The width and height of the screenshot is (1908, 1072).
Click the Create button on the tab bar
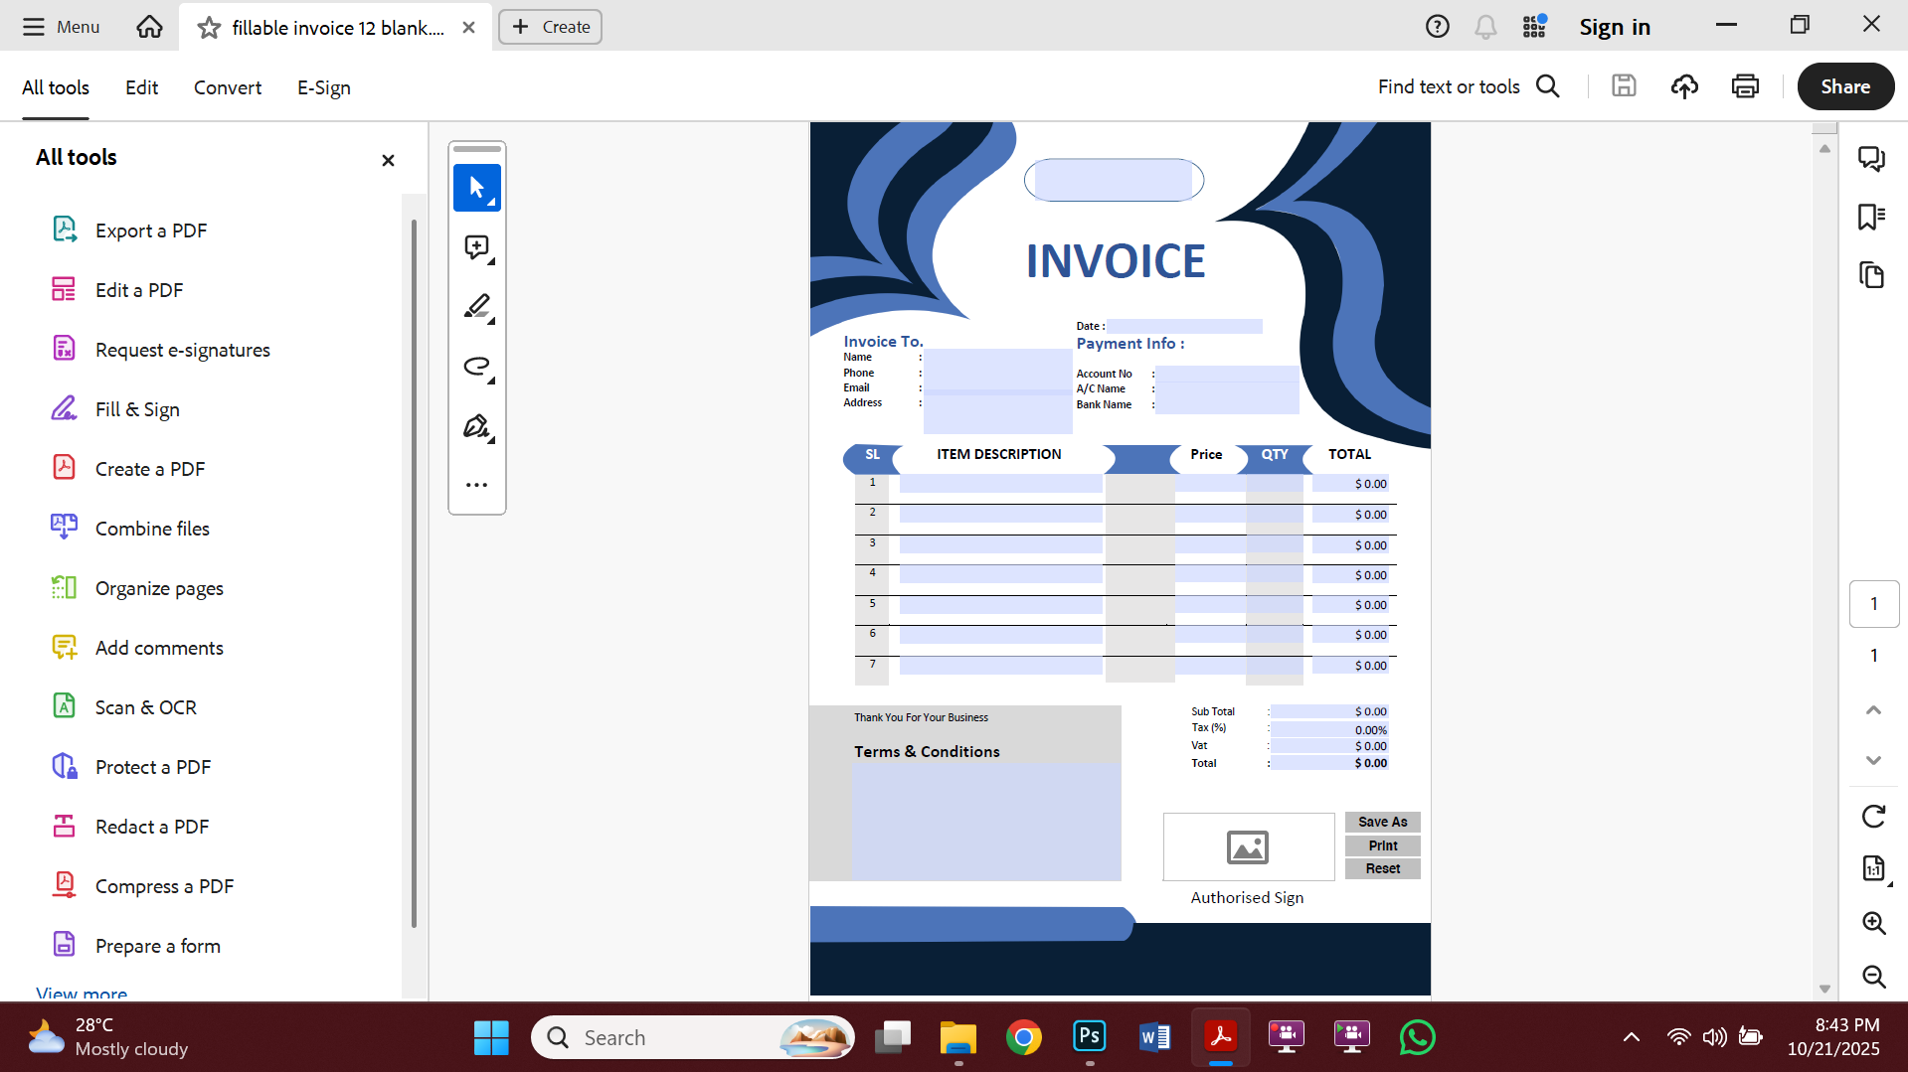(x=550, y=27)
